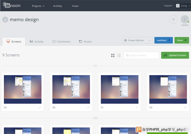Open the 2c screen thumbnail
The width and height of the screenshot is (191, 134).
[120, 89]
